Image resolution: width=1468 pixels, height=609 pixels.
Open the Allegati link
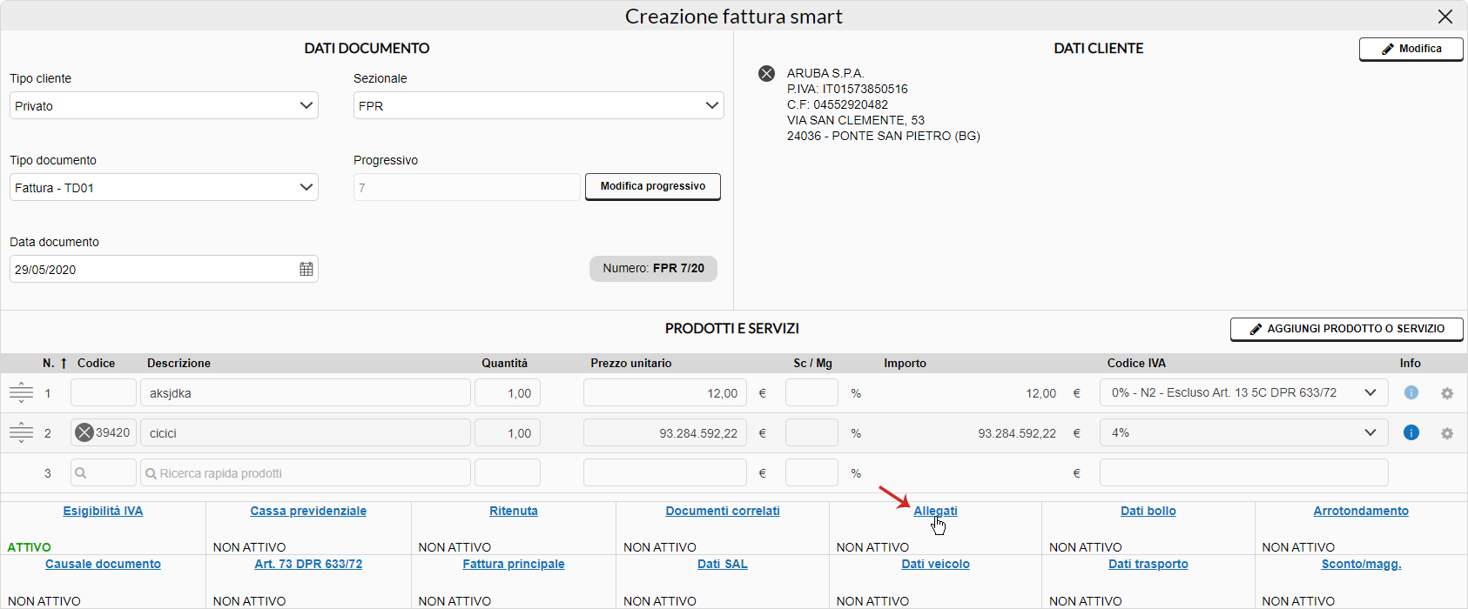coord(935,511)
